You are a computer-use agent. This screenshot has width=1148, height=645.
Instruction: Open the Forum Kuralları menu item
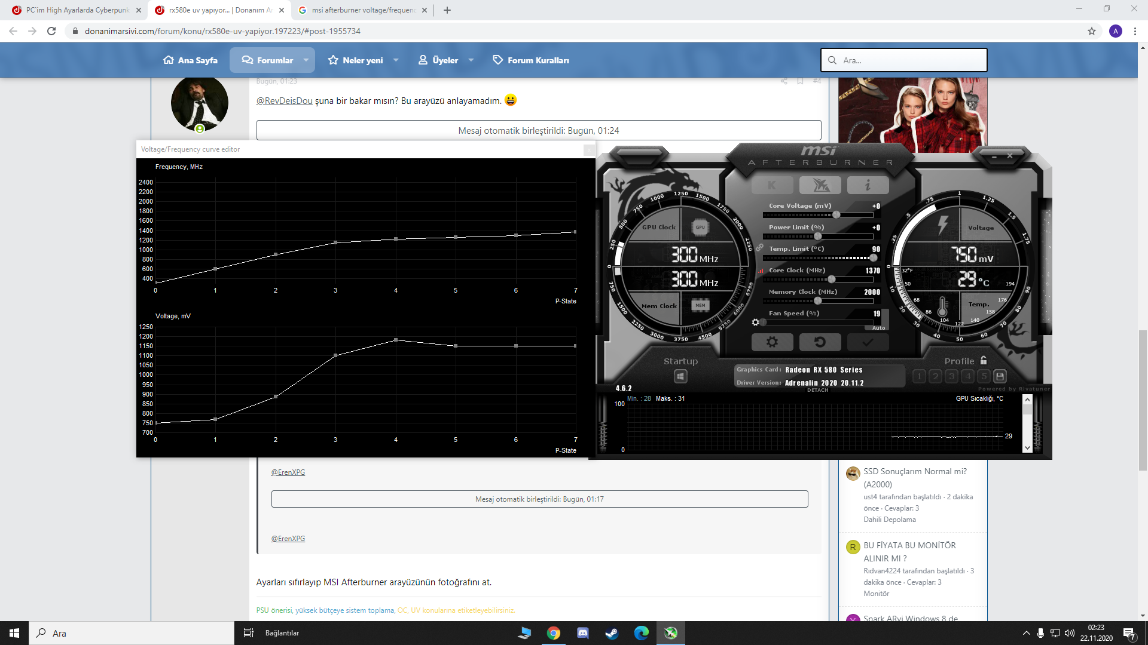point(531,60)
